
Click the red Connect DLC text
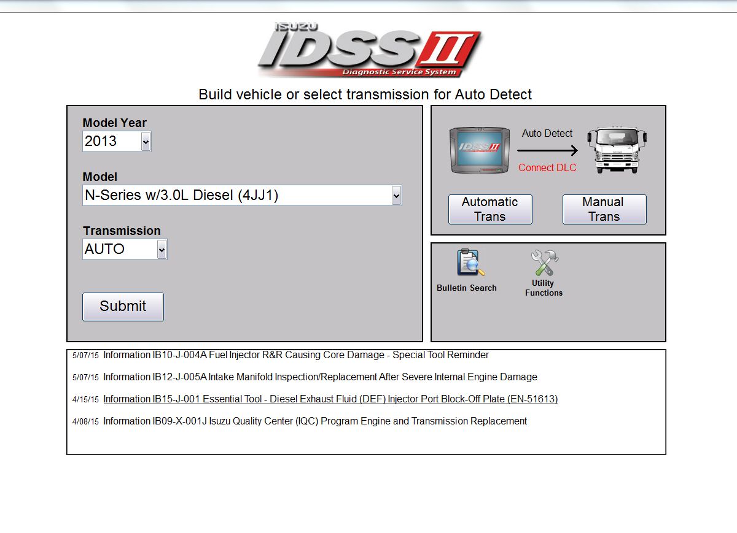pos(547,168)
